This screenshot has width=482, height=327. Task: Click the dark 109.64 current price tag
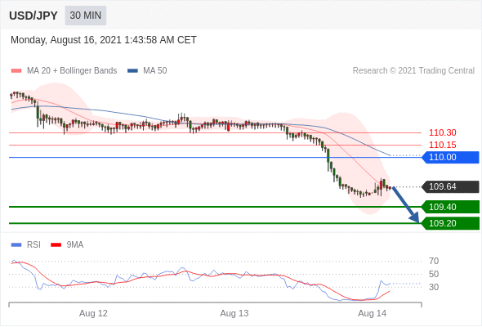point(450,186)
